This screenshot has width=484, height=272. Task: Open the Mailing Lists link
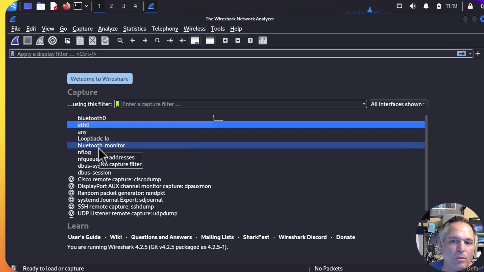click(x=217, y=237)
